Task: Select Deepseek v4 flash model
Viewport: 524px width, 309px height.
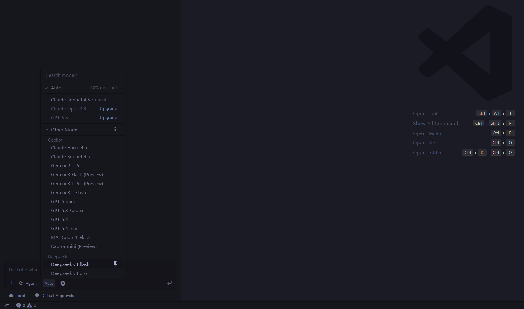Action: point(83,264)
